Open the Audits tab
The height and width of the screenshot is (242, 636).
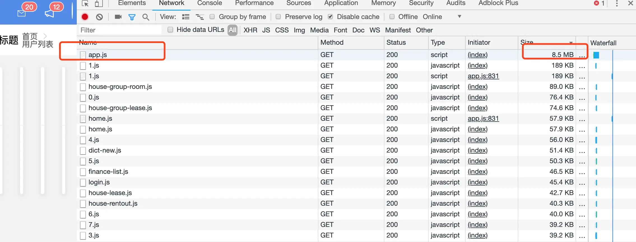pyautogui.click(x=456, y=3)
